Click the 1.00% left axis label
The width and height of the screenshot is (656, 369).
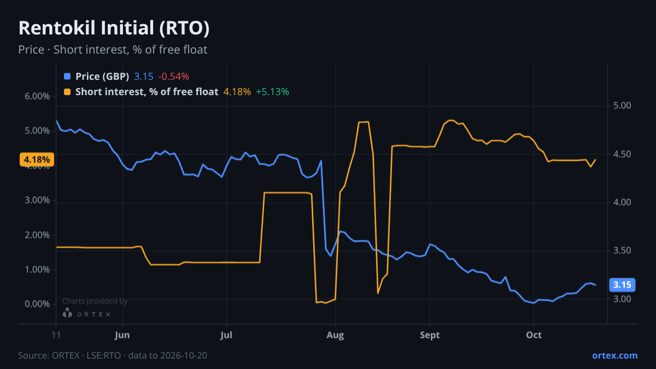click(x=37, y=270)
